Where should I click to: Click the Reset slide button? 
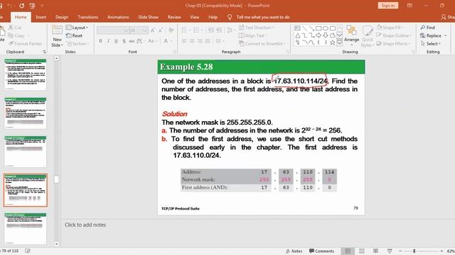(x=74, y=35)
